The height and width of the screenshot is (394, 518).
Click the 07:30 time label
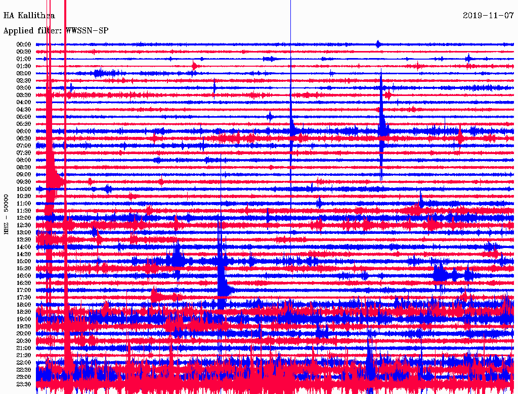pos(24,153)
